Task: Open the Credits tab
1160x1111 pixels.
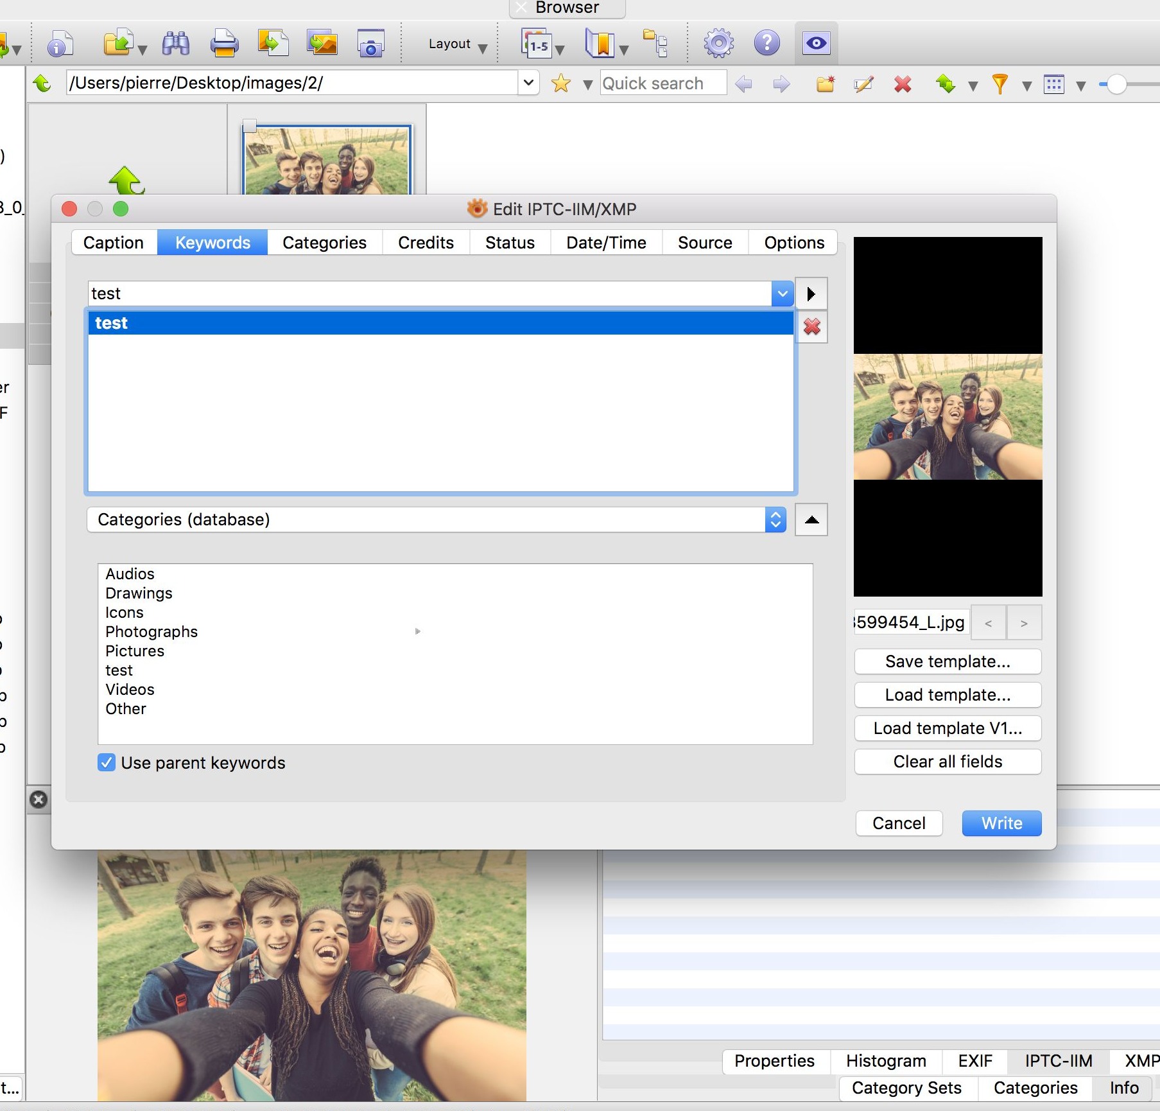Action: pos(426,243)
